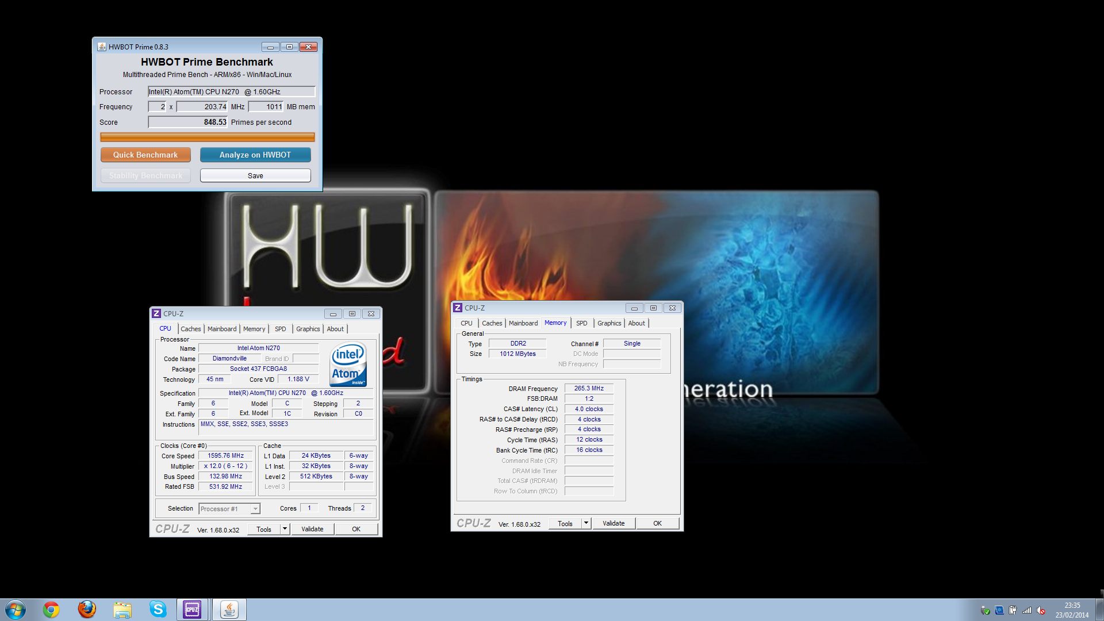The height and width of the screenshot is (621, 1104).
Task: Start the Quick Benchmark
Action: point(145,155)
